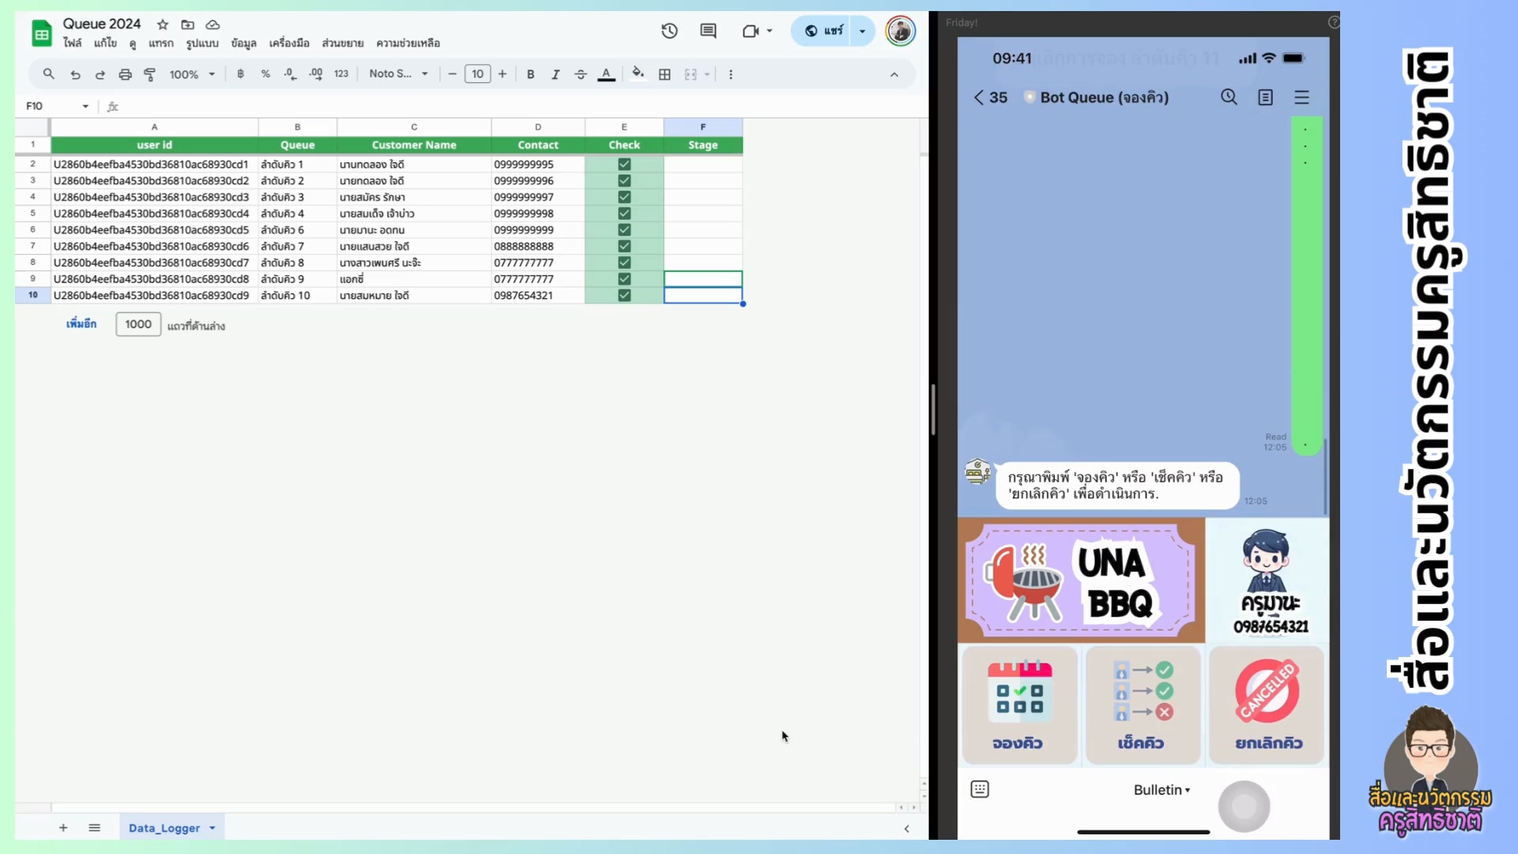Expand the name box dropdown arrow
Screen dimensions: 1518x854
[x=85, y=106]
